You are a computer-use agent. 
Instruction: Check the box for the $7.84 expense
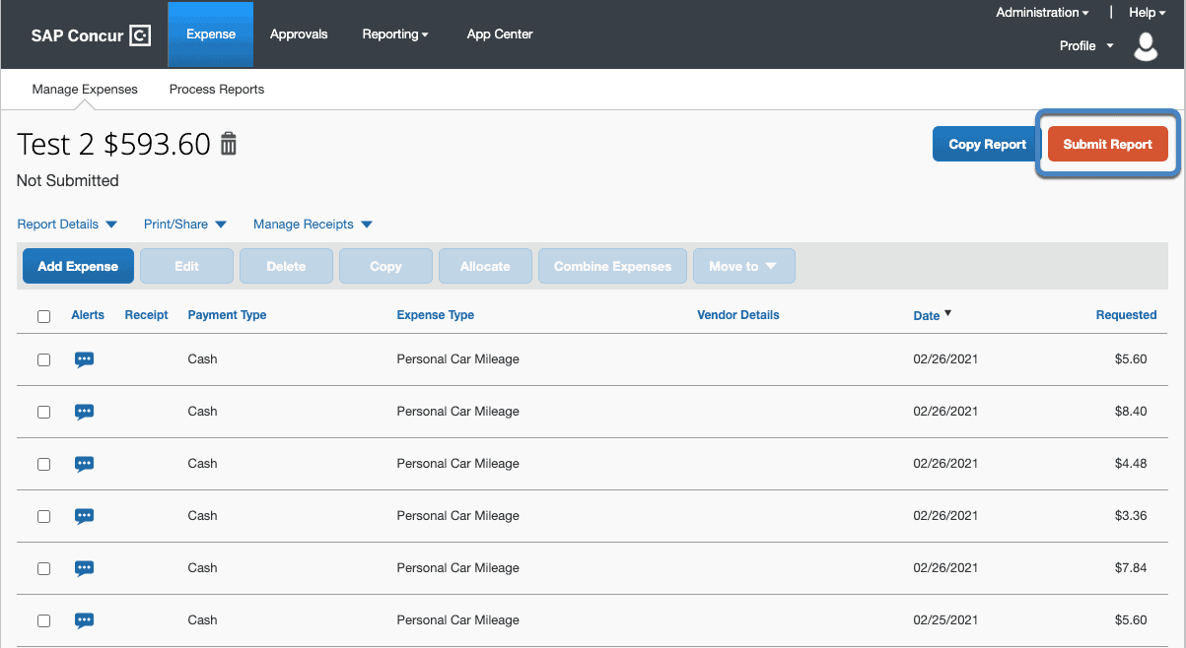click(x=43, y=568)
